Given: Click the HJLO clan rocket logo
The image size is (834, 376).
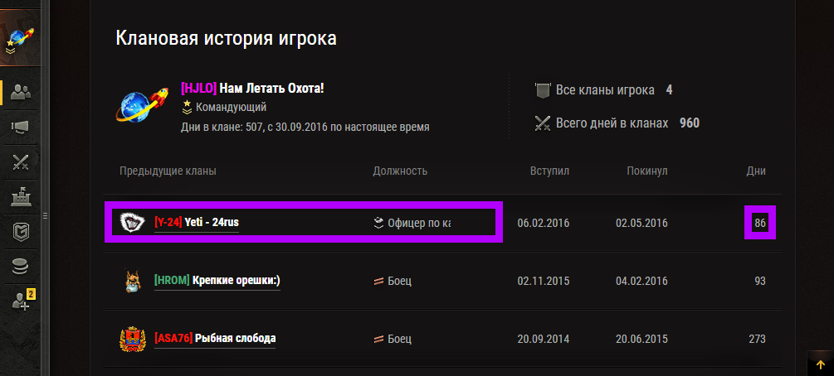Looking at the screenshot, I should pos(143,108).
